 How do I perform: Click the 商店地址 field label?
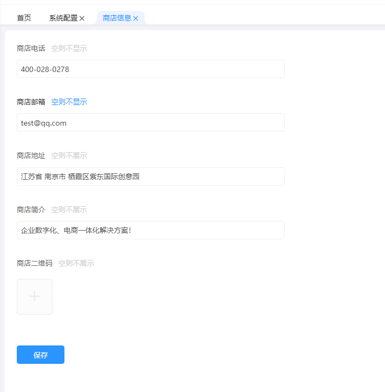(x=31, y=155)
